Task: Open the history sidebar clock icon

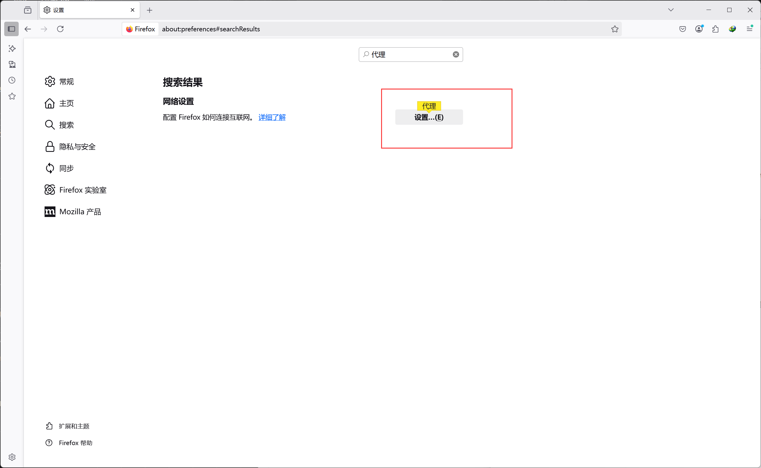Action: (x=12, y=80)
